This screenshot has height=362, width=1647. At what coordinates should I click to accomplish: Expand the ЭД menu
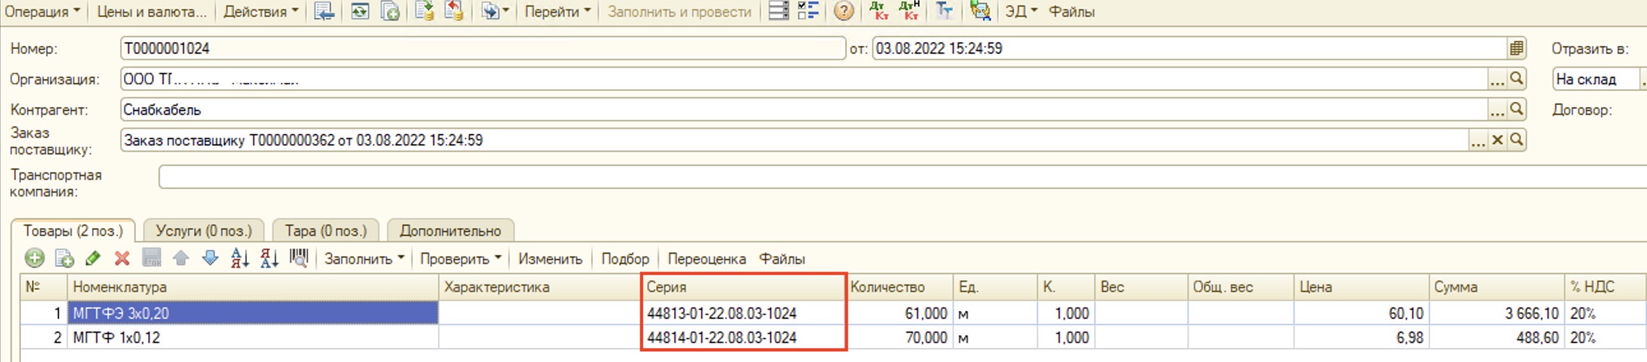(x=1021, y=11)
